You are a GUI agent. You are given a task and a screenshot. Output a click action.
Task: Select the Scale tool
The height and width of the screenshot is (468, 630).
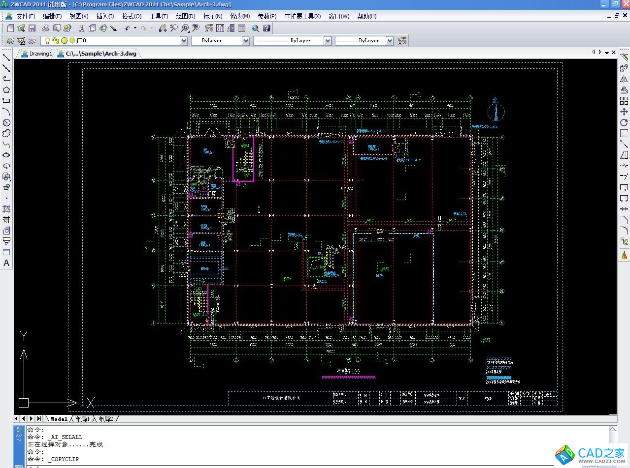(x=624, y=133)
